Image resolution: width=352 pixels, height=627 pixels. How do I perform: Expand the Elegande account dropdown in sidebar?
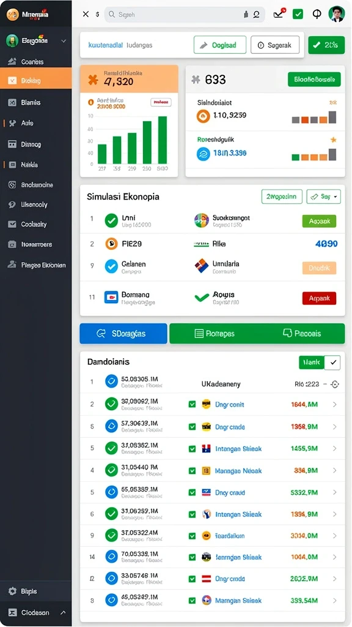(x=64, y=41)
